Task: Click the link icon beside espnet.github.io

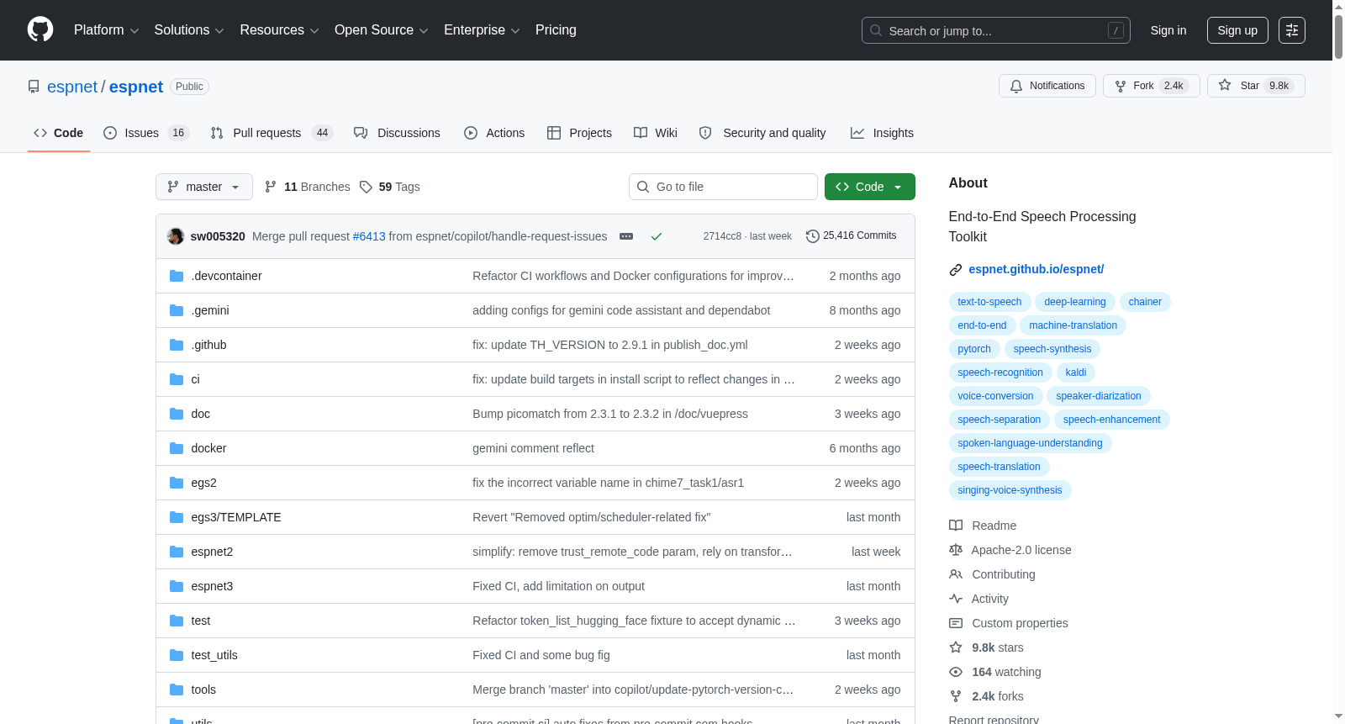Action: (x=956, y=270)
